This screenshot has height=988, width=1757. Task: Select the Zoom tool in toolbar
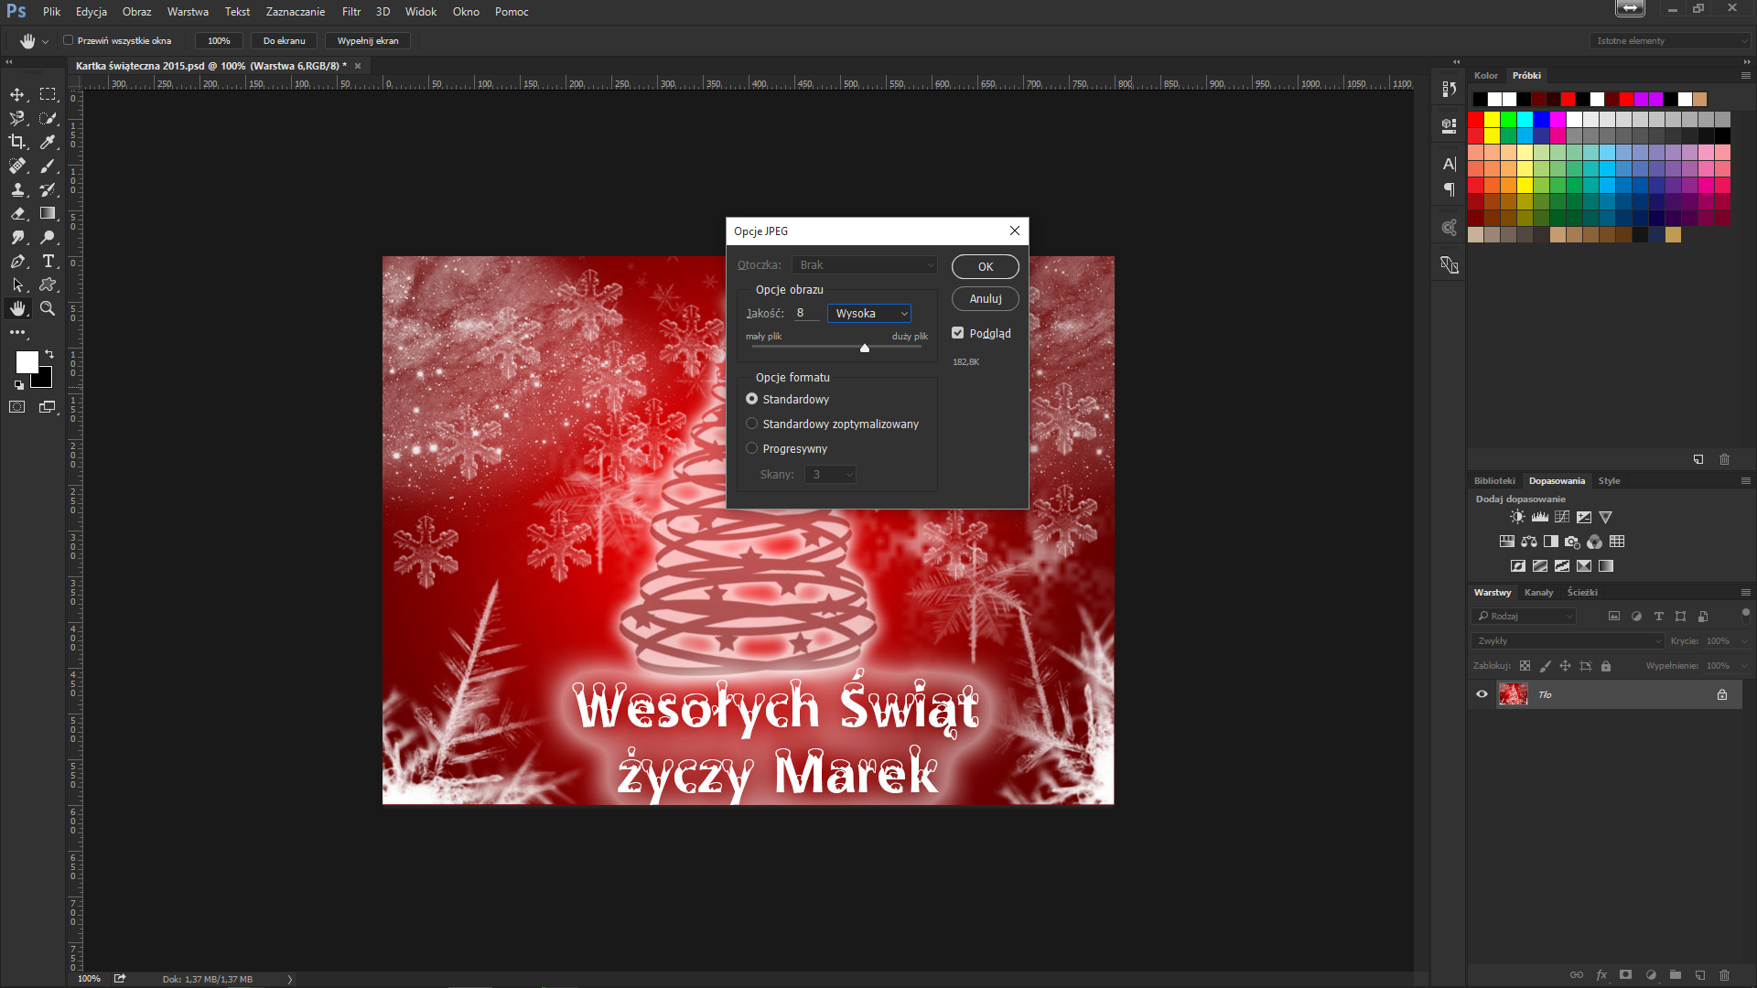coord(48,309)
